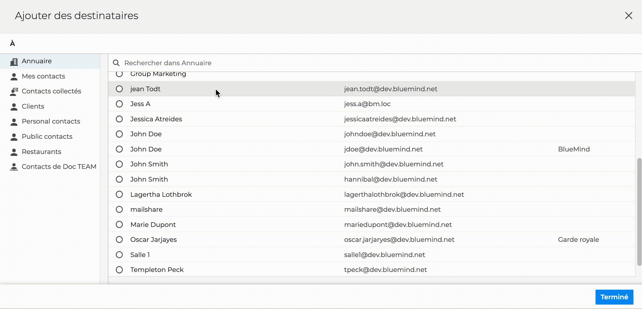This screenshot has height=309, width=642.
Task: Click the Clients address book icon
Action: (14, 107)
